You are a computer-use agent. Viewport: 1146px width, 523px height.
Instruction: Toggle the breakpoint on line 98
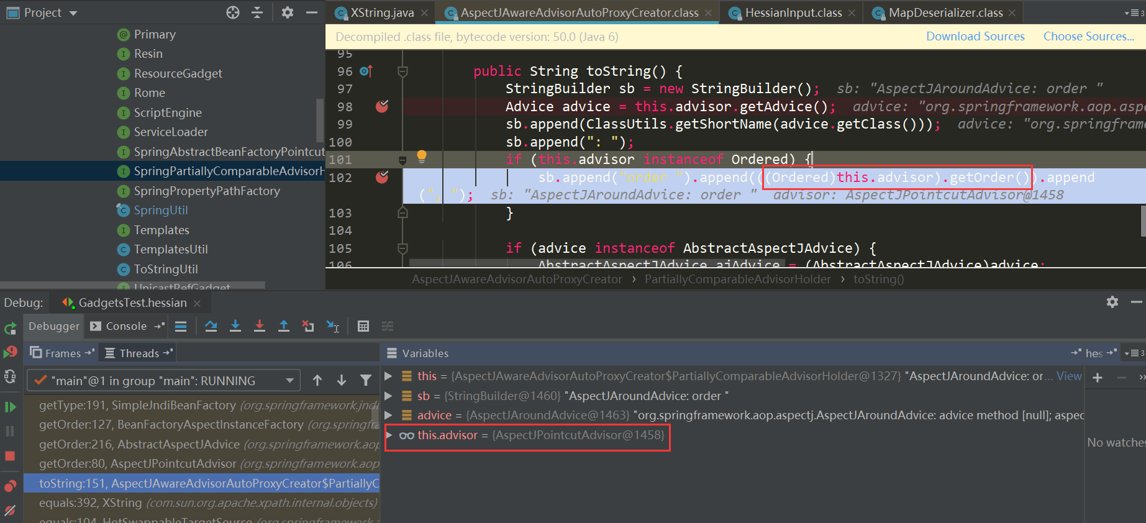coord(382,107)
